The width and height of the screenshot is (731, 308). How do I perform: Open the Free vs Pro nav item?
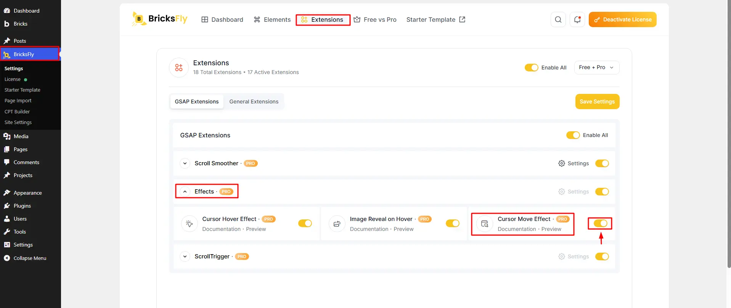pyautogui.click(x=375, y=19)
